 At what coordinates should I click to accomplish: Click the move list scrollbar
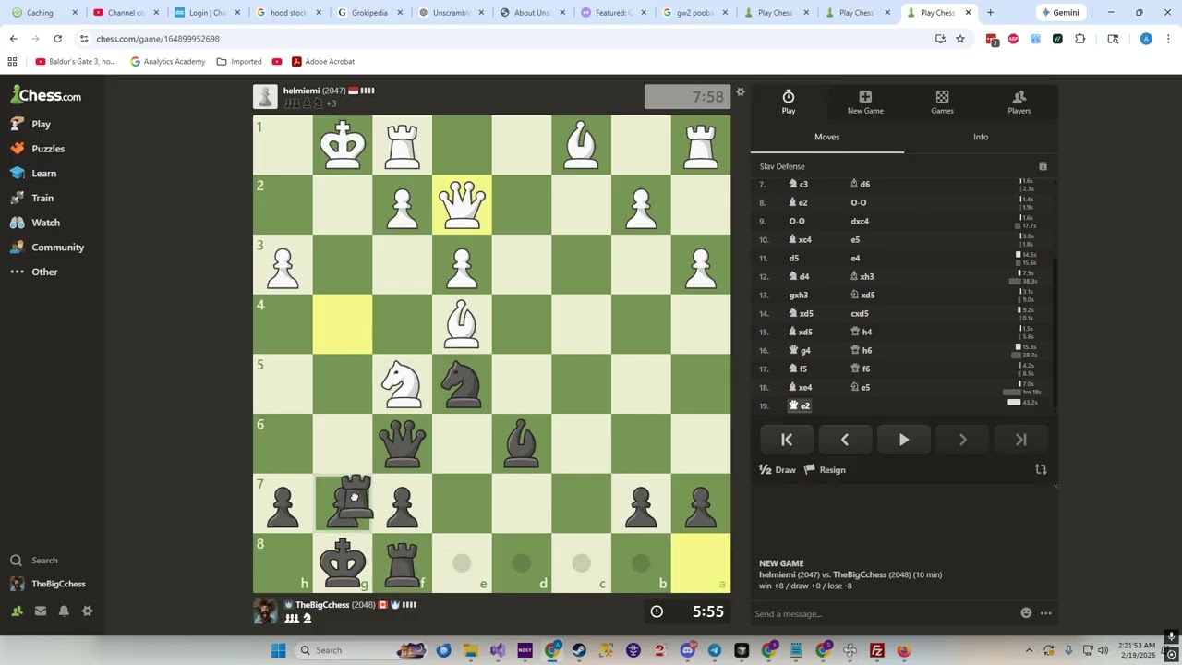pyautogui.click(x=1055, y=332)
